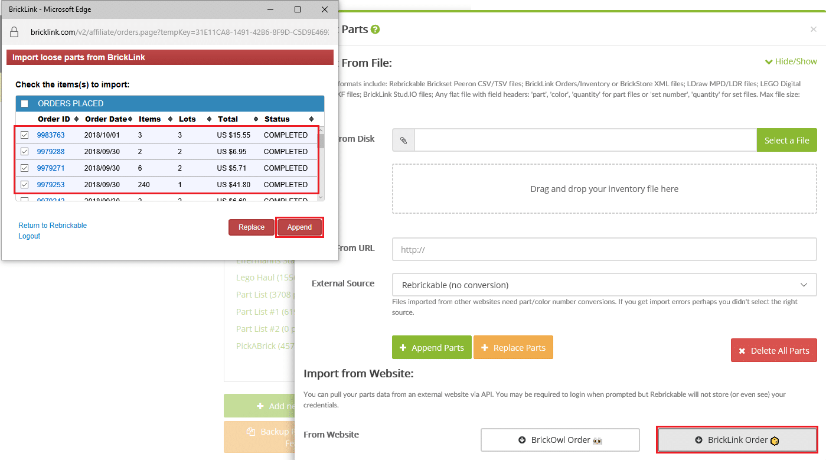The image size is (826, 460).
Task: Click the file path input field
Action: (x=585, y=141)
